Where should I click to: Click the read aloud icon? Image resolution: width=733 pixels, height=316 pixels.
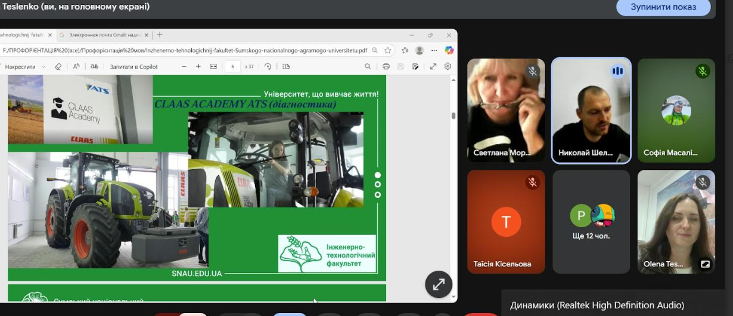coord(76,67)
